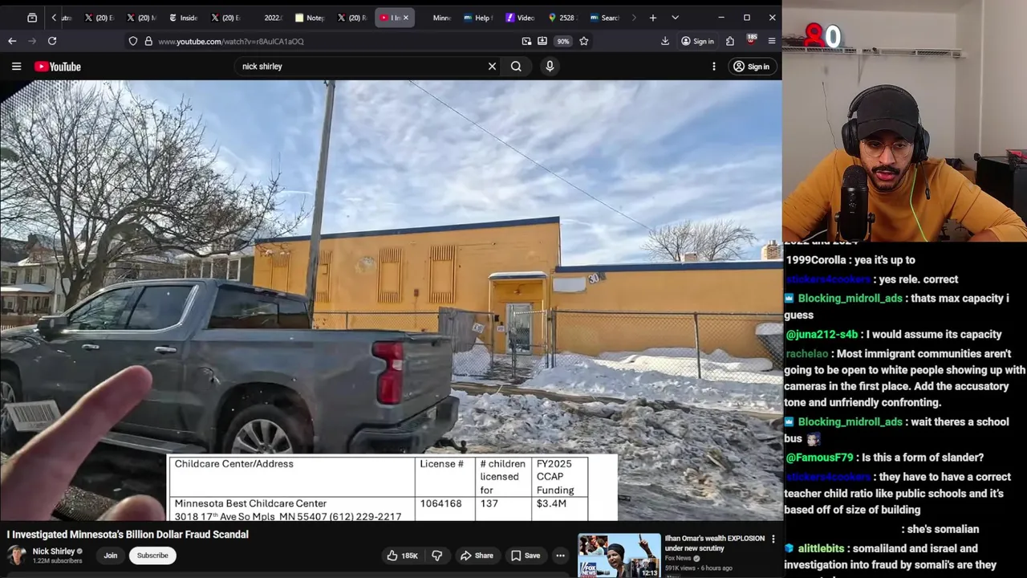Image resolution: width=1027 pixels, height=578 pixels.
Task: Click the browser address bar URL
Action: click(x=231, y=41)
